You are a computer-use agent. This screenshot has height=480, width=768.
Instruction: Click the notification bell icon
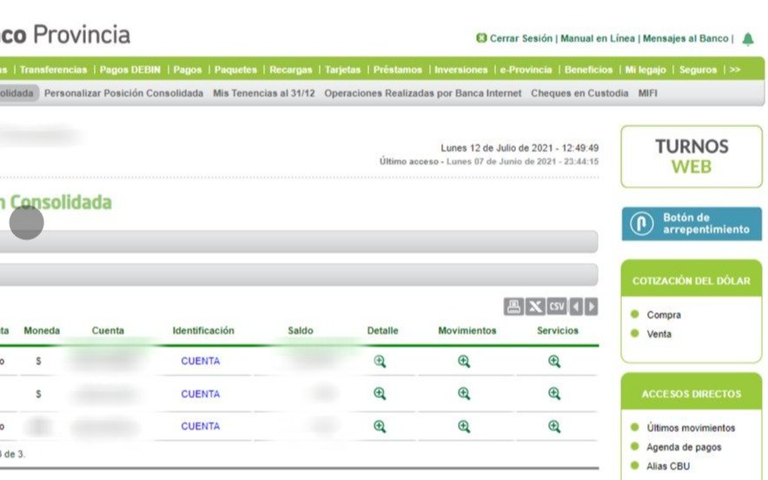(748, 39)
